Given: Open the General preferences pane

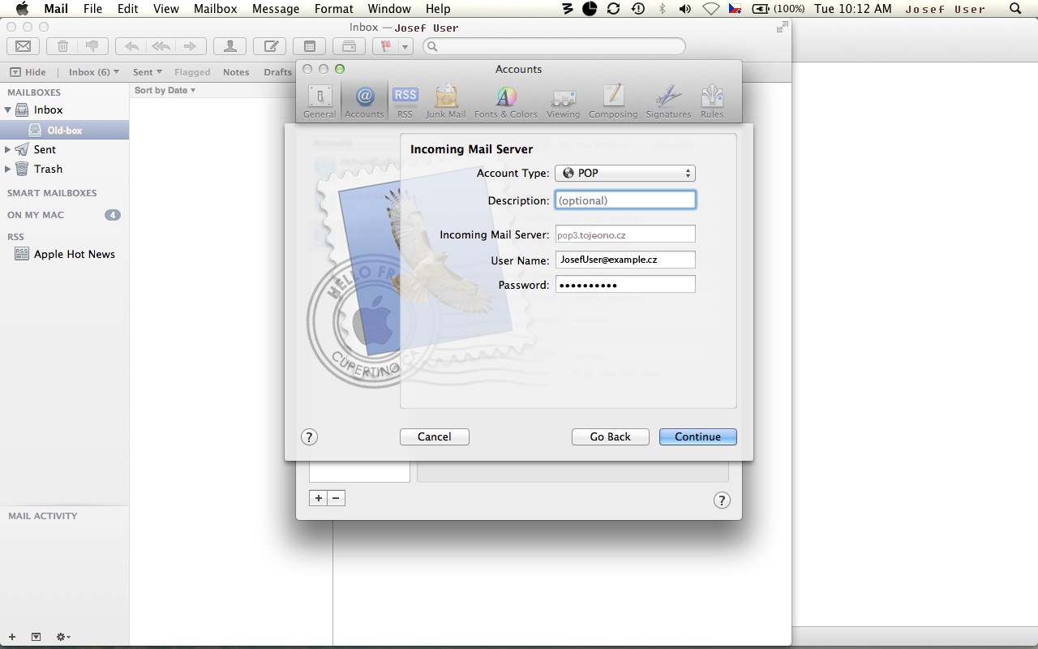Looking at the screenshot, I should [320, 101].
